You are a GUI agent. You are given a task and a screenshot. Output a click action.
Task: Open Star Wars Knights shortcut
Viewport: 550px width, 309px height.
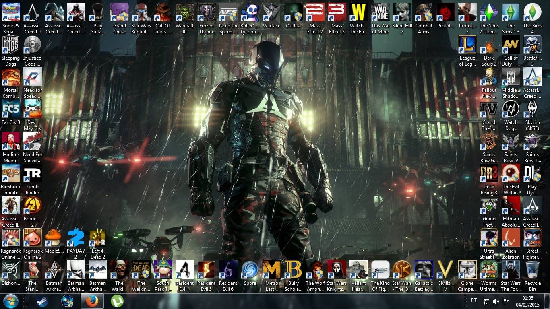(x=337, y=270)
